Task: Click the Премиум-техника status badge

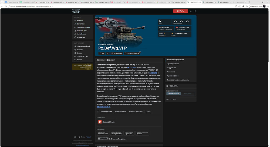Action: pos(181,34)
